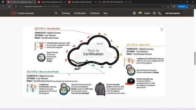Open the shopping cart icon
This screenshot has width=196, height=110.
coord(154,13)
